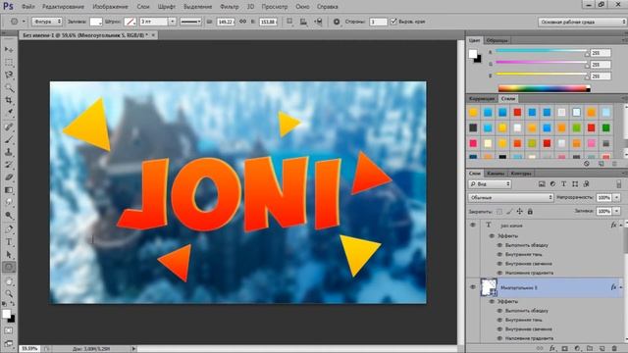Add layer style fx icon at bottom
The width and height of the screenshot is (628, 353).
pos(552,349)
